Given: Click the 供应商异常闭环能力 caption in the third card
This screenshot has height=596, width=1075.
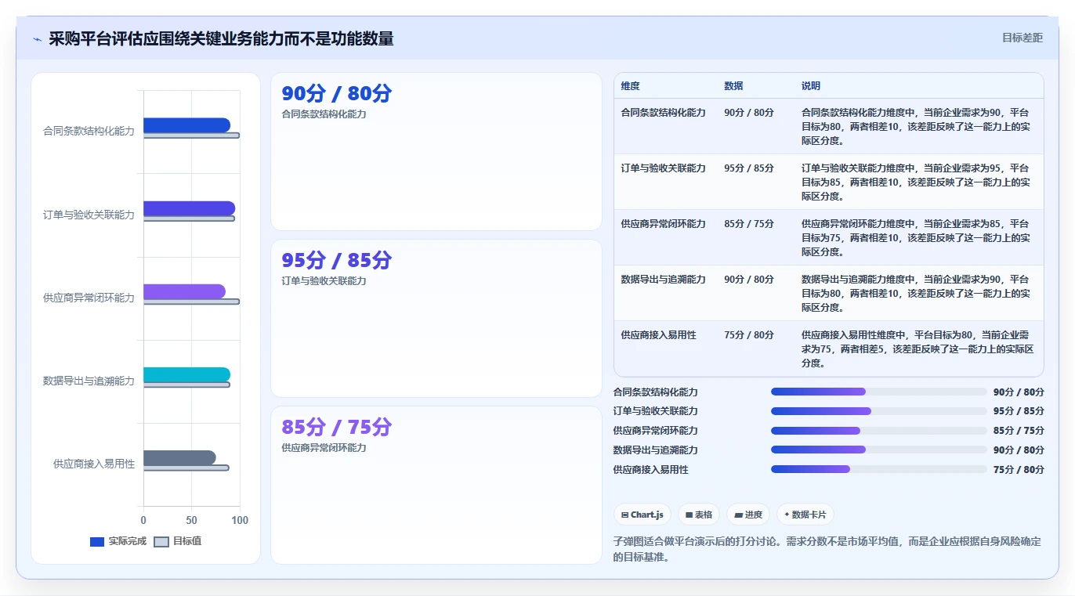Looking at the screenshot, I should [x=324, y=448].
